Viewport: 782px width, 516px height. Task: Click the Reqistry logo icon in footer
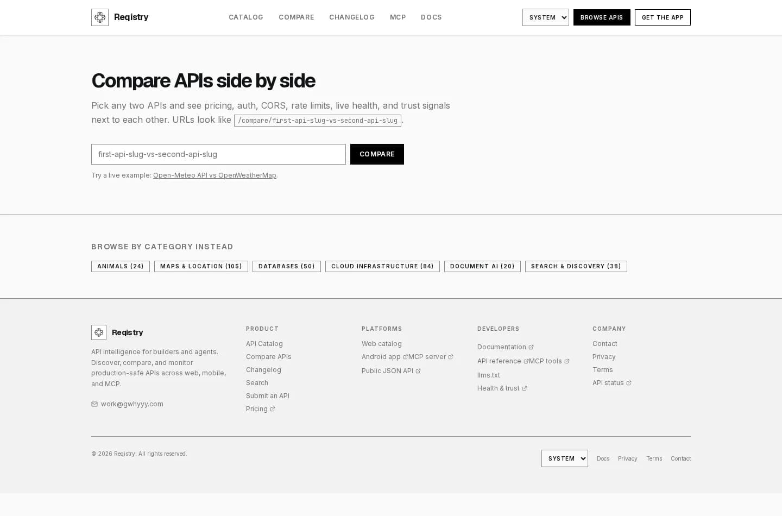click(99, 332)
